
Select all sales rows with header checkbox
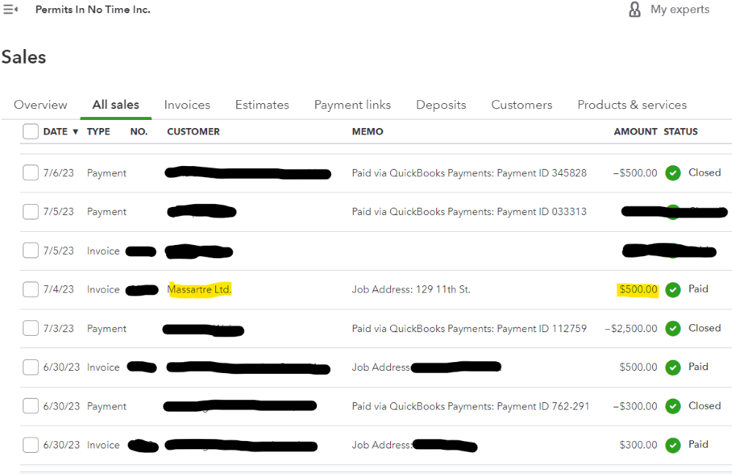[x=30, y=132]
